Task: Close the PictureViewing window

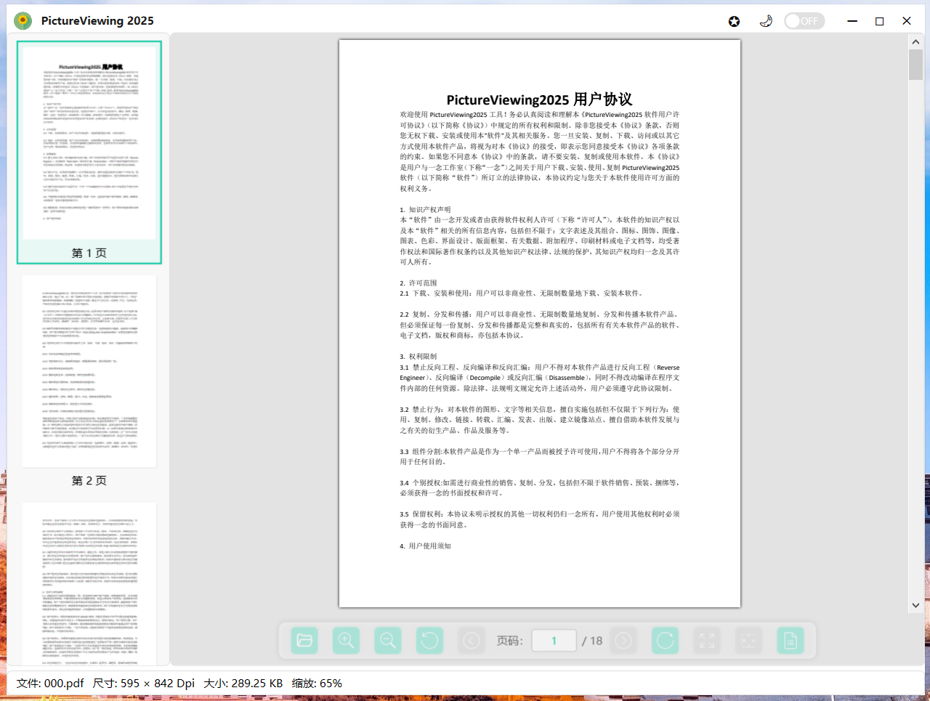Action: click(907, 21)
